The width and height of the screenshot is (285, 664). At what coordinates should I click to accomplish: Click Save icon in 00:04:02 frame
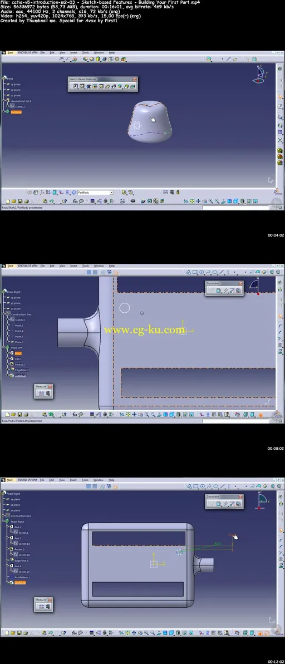[19, 201]
